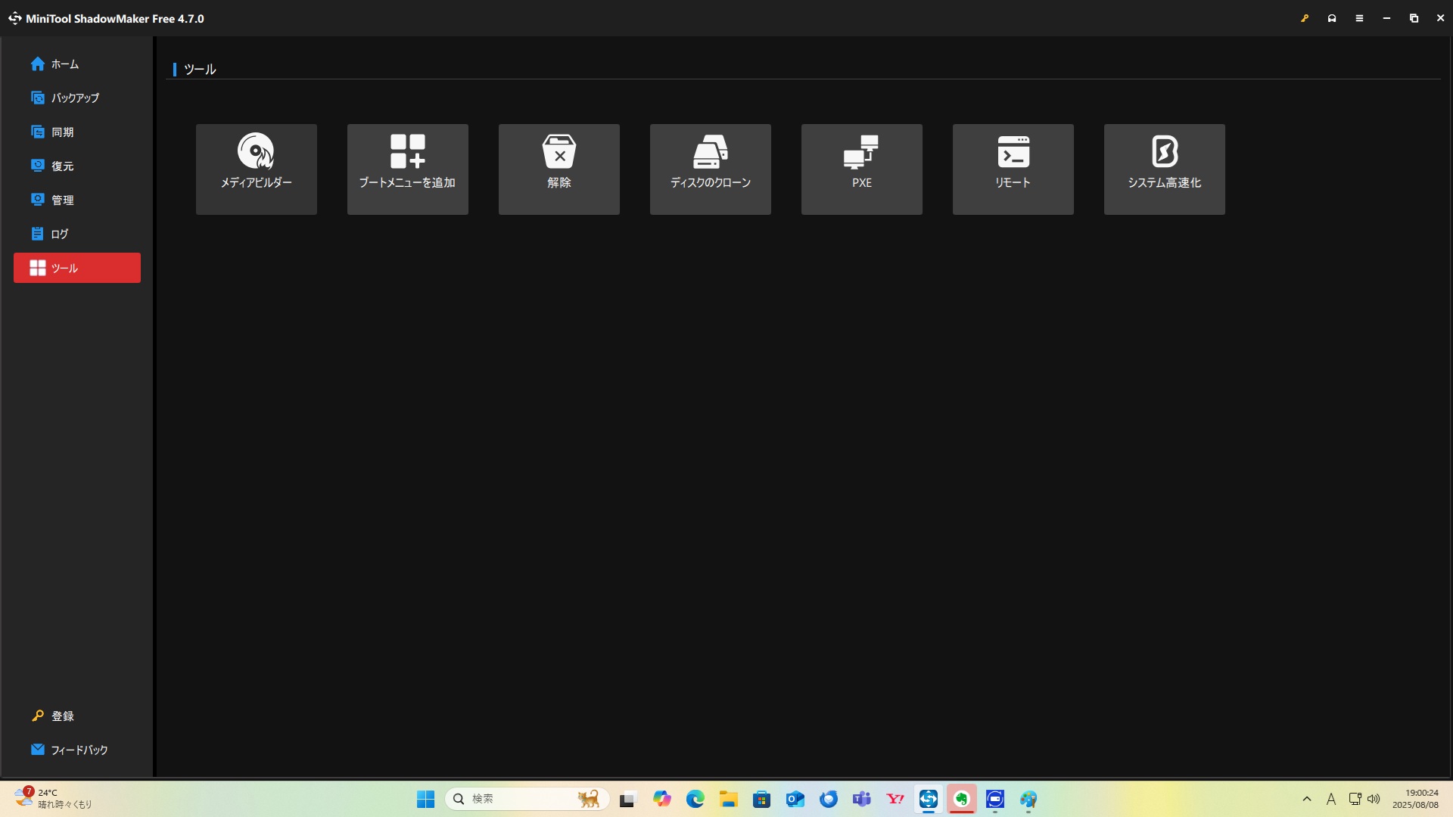This screenshot has height=817, width=1453.
Task: View the ログ page
Action: pos(77,234)
